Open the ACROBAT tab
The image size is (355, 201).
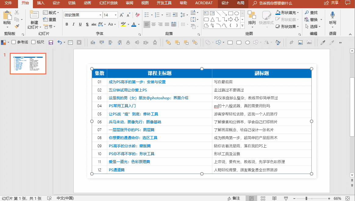click(204, 3)
